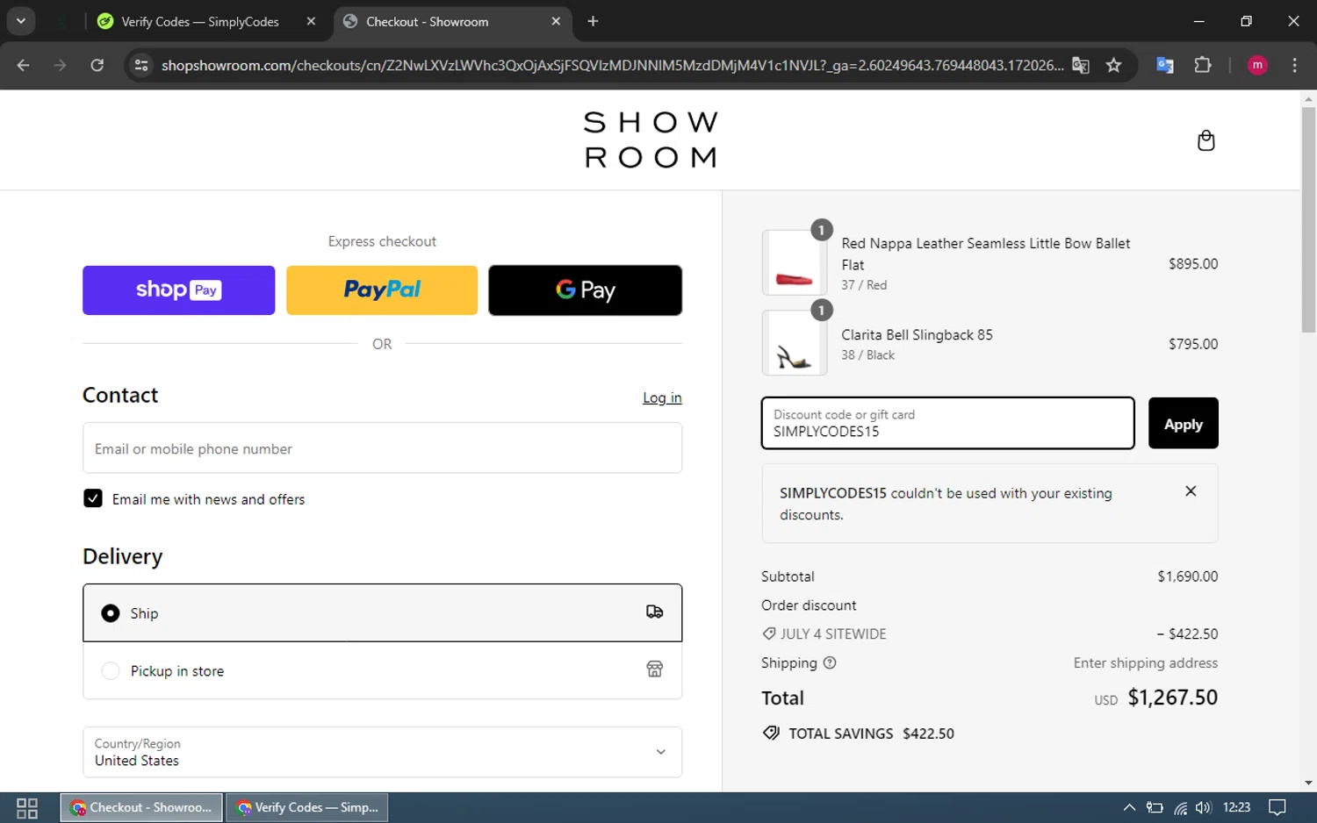This screenshot has height=823, width=1317.
Task: Open the network wifi tray icon
Action: 1180,808
